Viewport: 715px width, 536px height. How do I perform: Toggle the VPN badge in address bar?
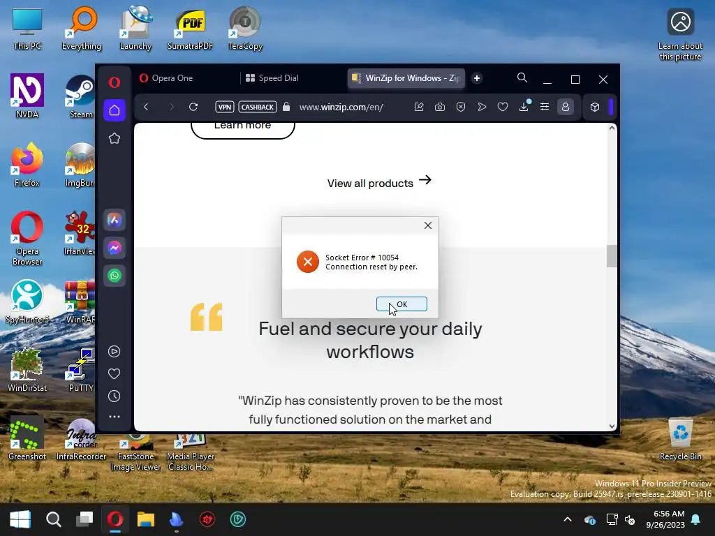click(x=224, y=107)
